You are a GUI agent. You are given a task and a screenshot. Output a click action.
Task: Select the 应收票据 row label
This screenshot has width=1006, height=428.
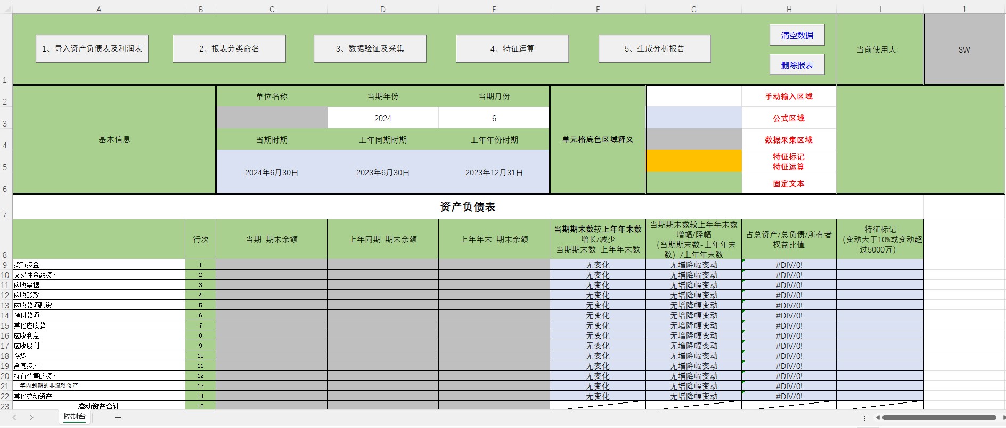99,285
